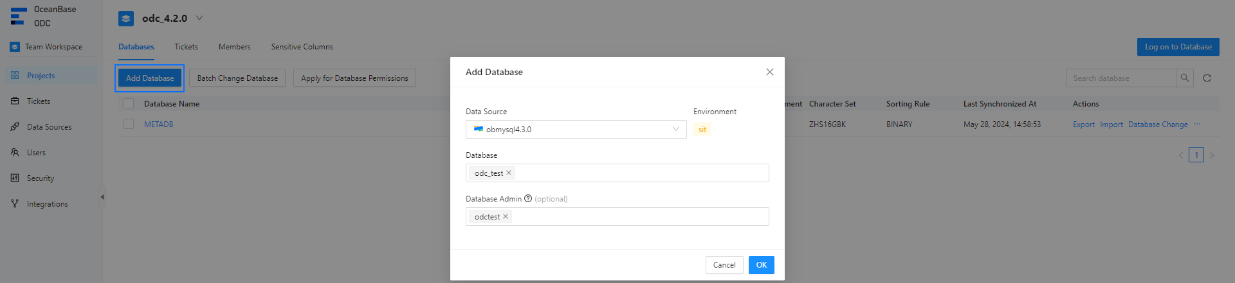
Task: Click the Database Admin input field
Action: (x=637, y=217)
